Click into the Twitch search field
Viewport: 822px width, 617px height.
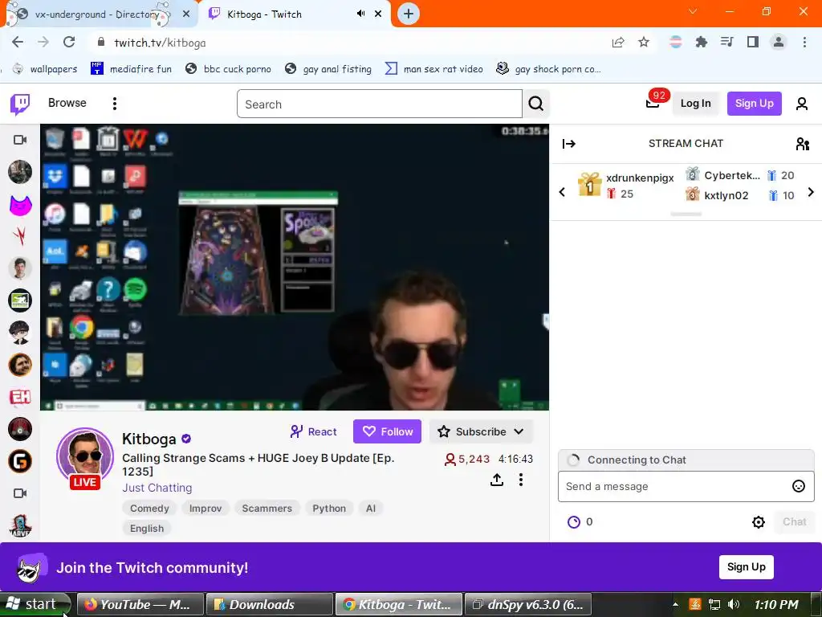[380, 104]
